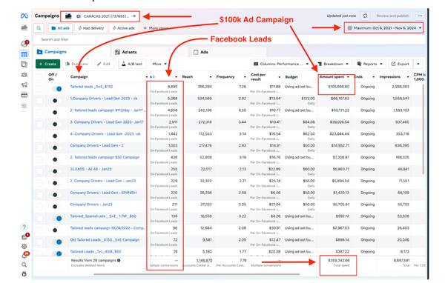Viewport: 445px width, 283px height.
Task: Click the sidebar Search magnifier icon
Action: pos(24,264)
